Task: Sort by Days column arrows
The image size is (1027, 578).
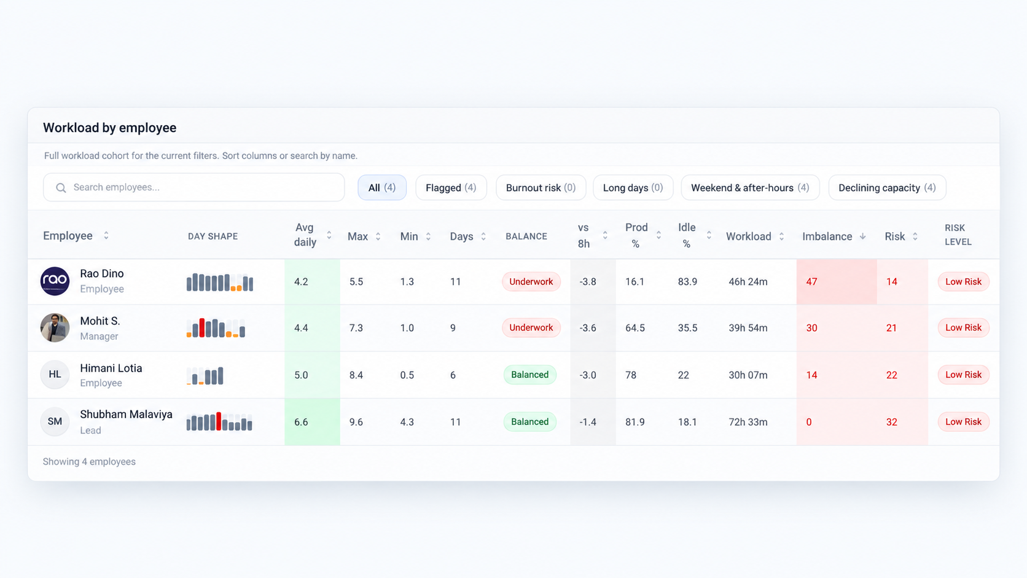Action: pos(484,236)
